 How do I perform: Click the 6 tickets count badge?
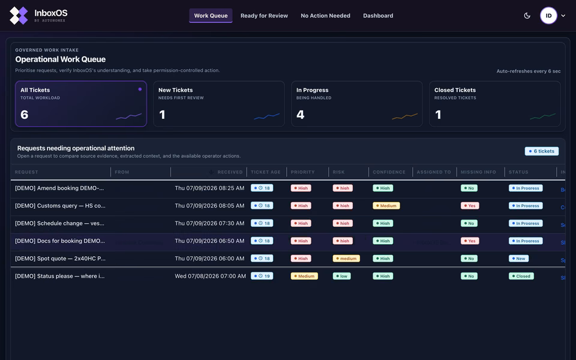(x=542, y=151)
